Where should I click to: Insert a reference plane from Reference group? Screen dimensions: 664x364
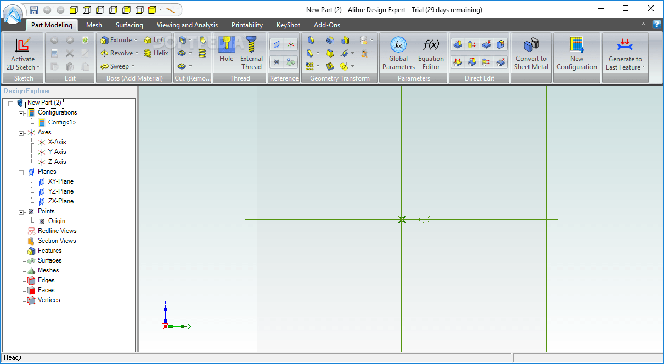pyautogui.click(x=277, y=45)
